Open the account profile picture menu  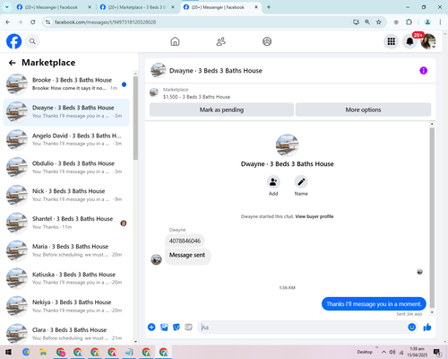(x=428, y=41)
